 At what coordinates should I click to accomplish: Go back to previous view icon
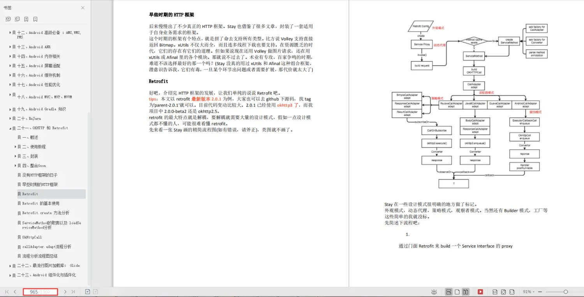coord(88,292)
